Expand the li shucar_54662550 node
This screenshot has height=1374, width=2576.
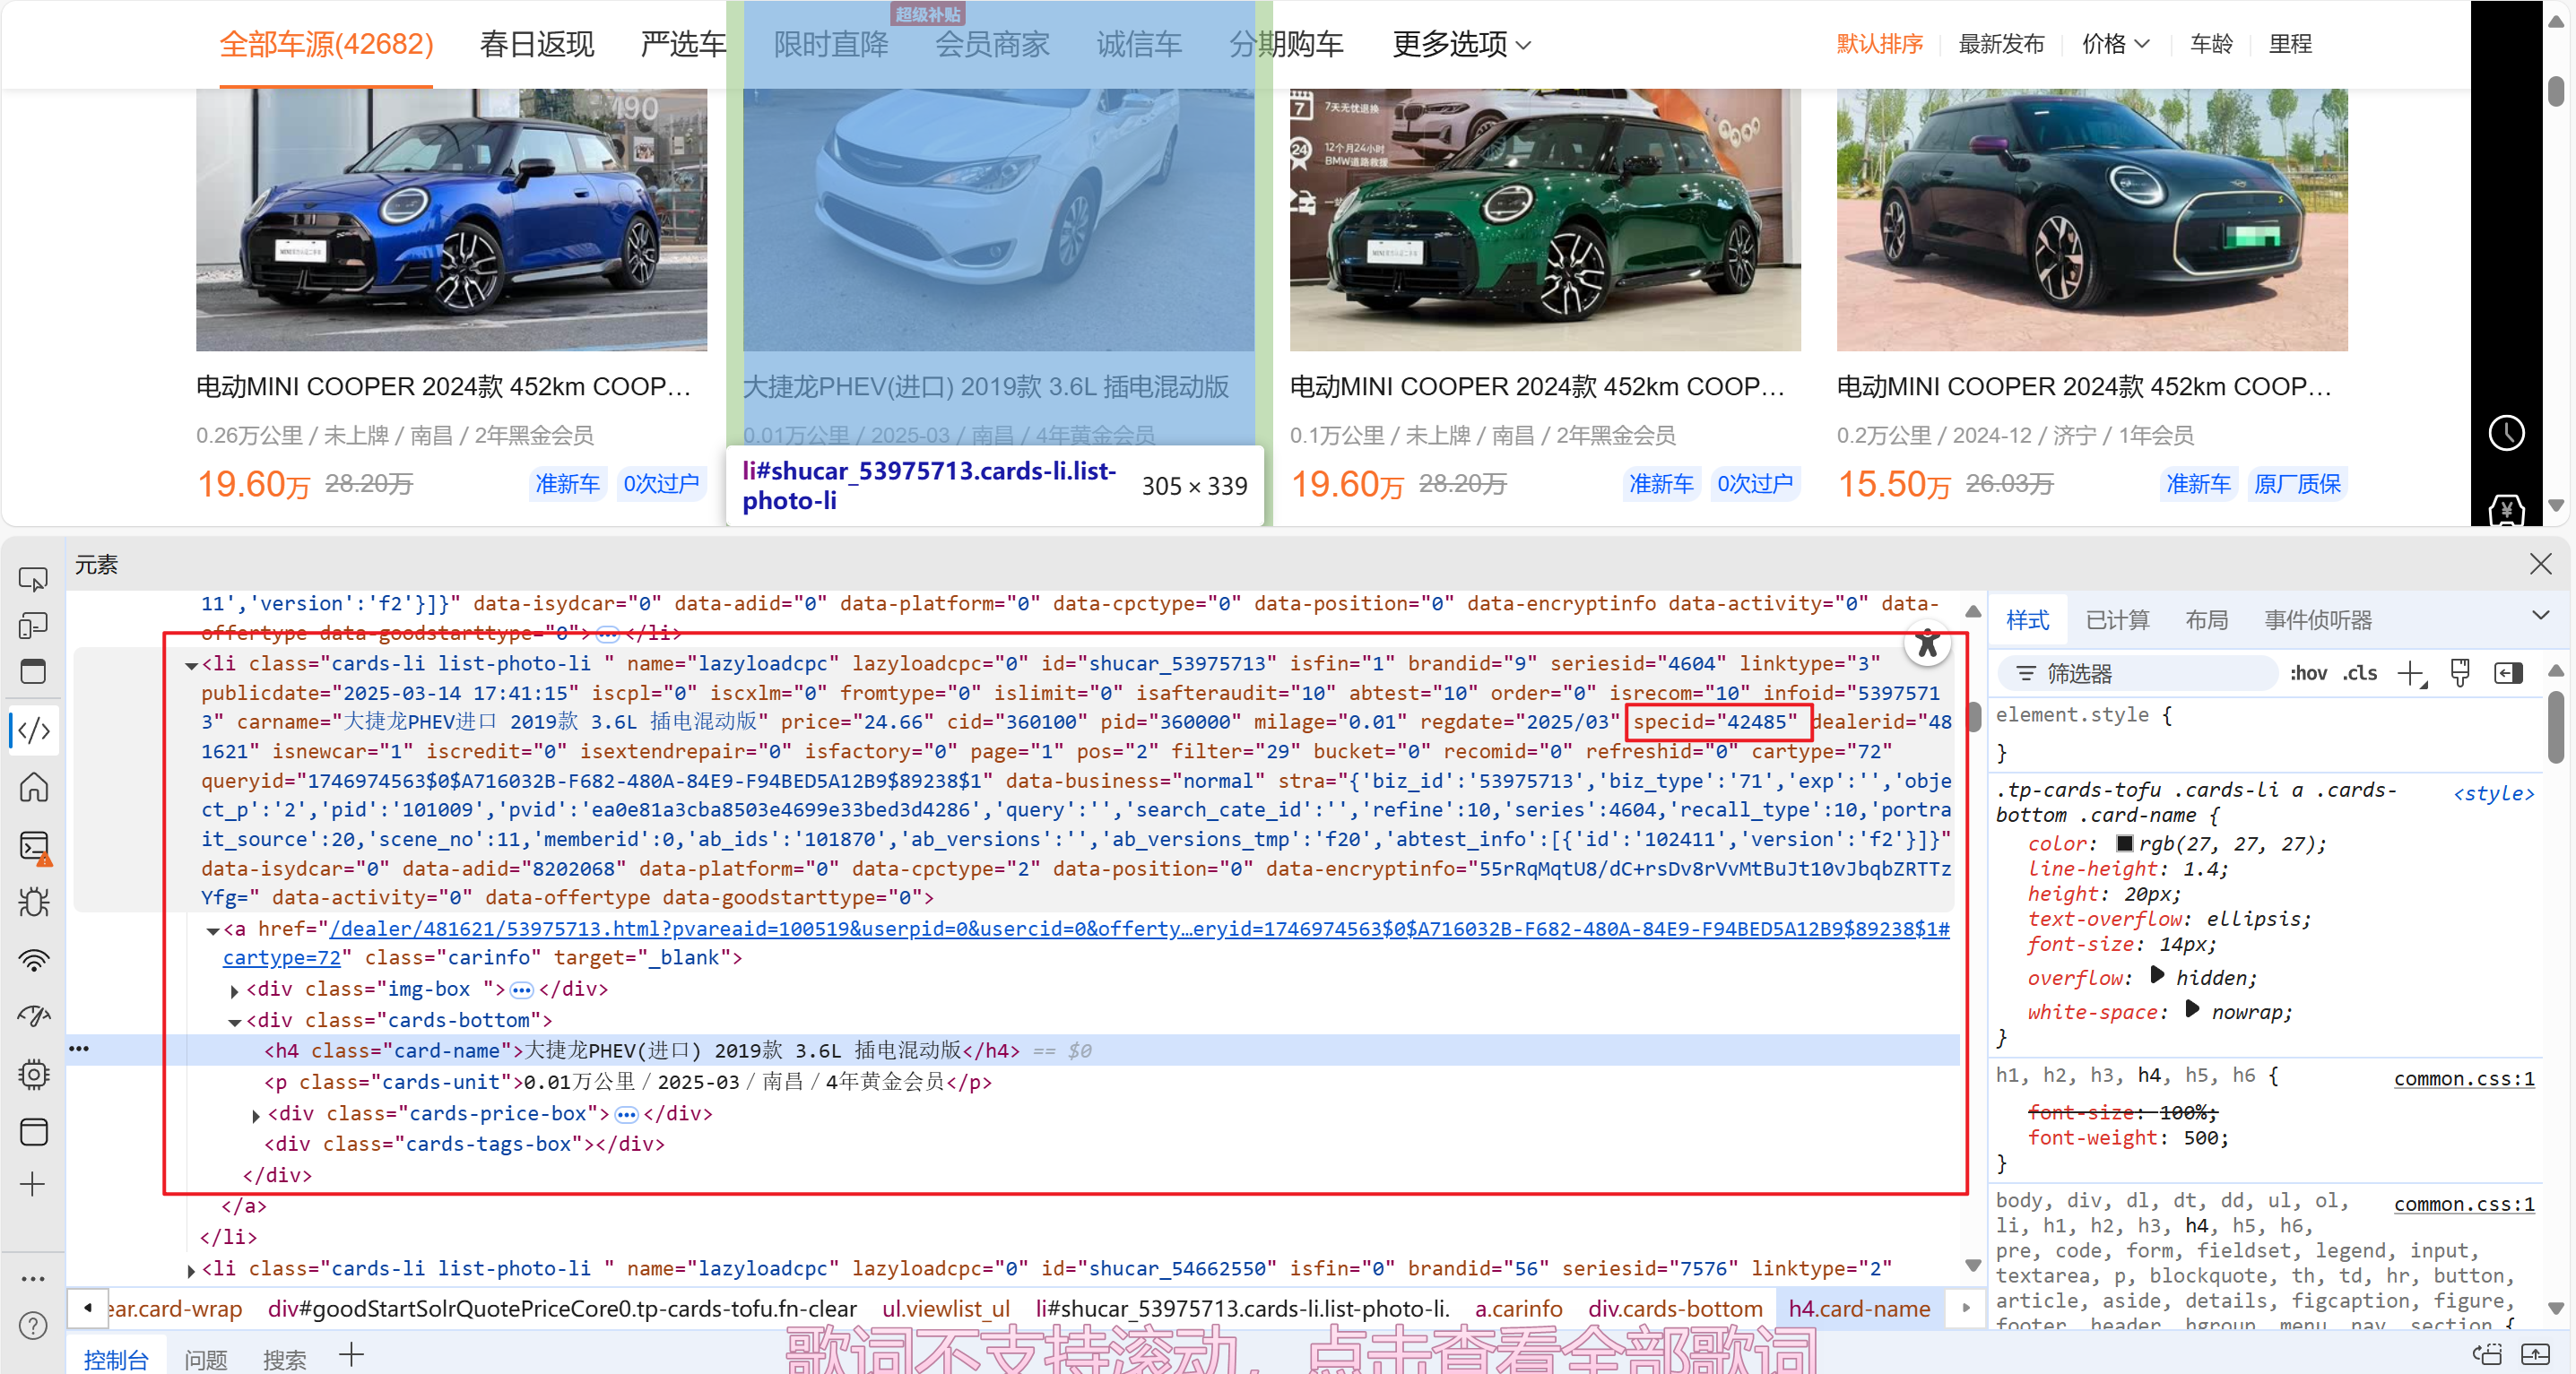(190, 1270)
